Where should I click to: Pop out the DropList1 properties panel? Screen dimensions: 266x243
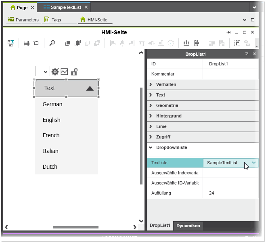(x=247, y=54)
